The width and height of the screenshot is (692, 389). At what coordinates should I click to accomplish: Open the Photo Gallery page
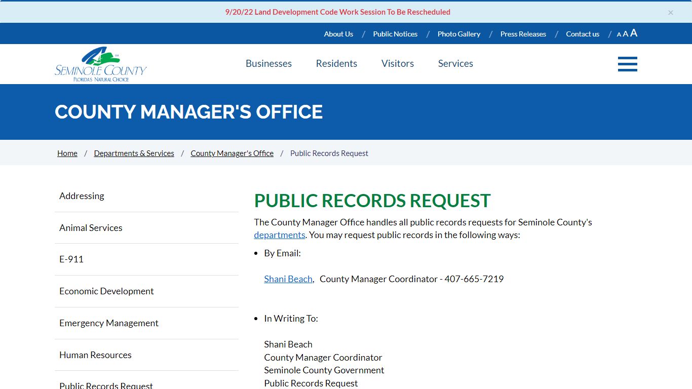click(459, 34)
